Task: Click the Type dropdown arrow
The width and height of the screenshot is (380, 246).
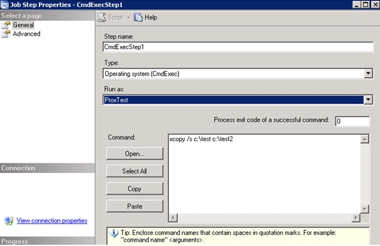Action: point(368,74)
